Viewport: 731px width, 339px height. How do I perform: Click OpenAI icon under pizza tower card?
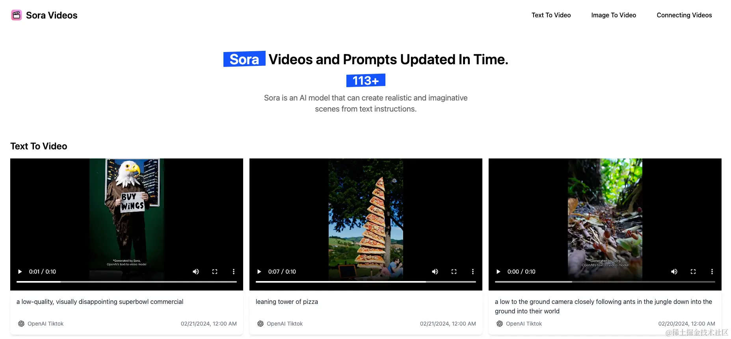coord(260,324)
